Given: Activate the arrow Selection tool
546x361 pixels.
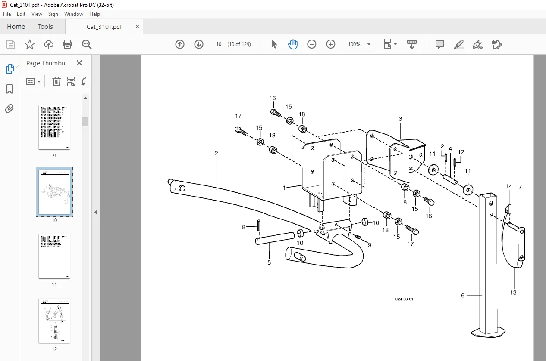Looking at the screenshot, I should [x=274, y=44].
